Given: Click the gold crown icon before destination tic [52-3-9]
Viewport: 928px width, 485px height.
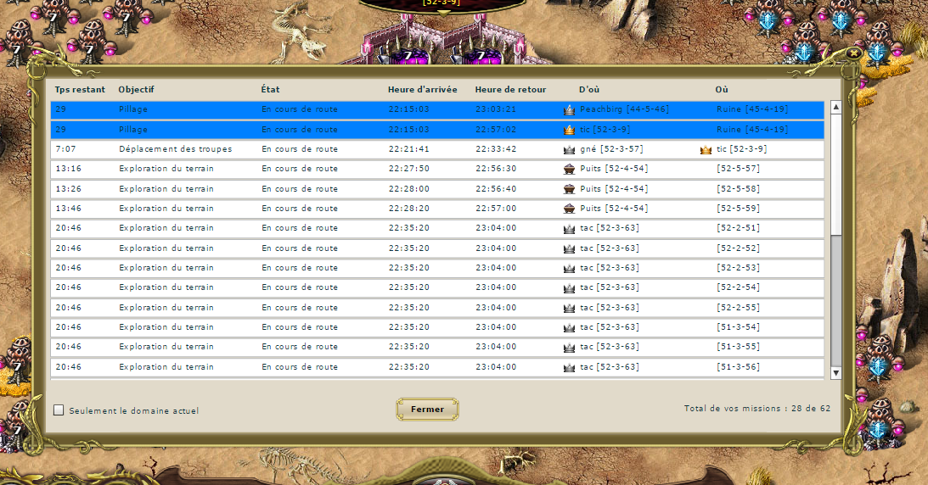Looking at the screenshot, I should (x=706, y=149).
